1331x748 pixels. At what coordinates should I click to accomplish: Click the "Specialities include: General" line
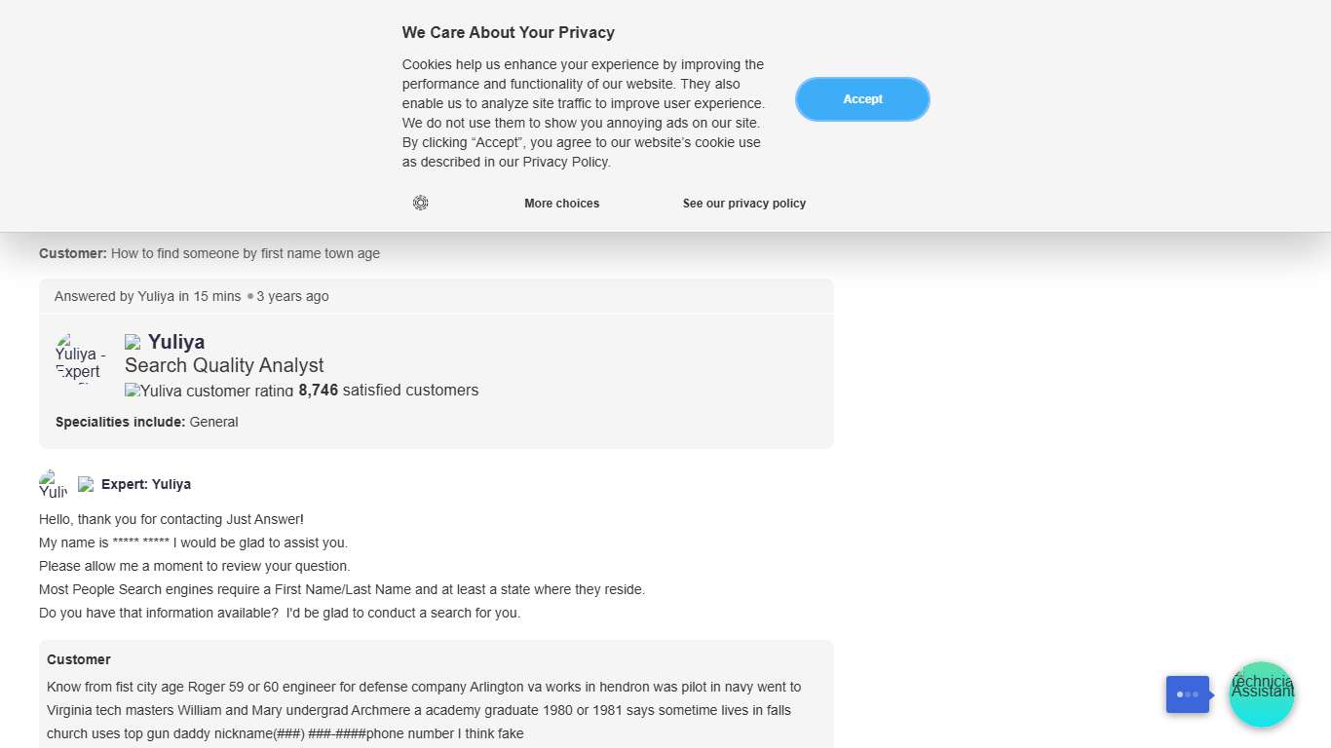tap(146, 422)
